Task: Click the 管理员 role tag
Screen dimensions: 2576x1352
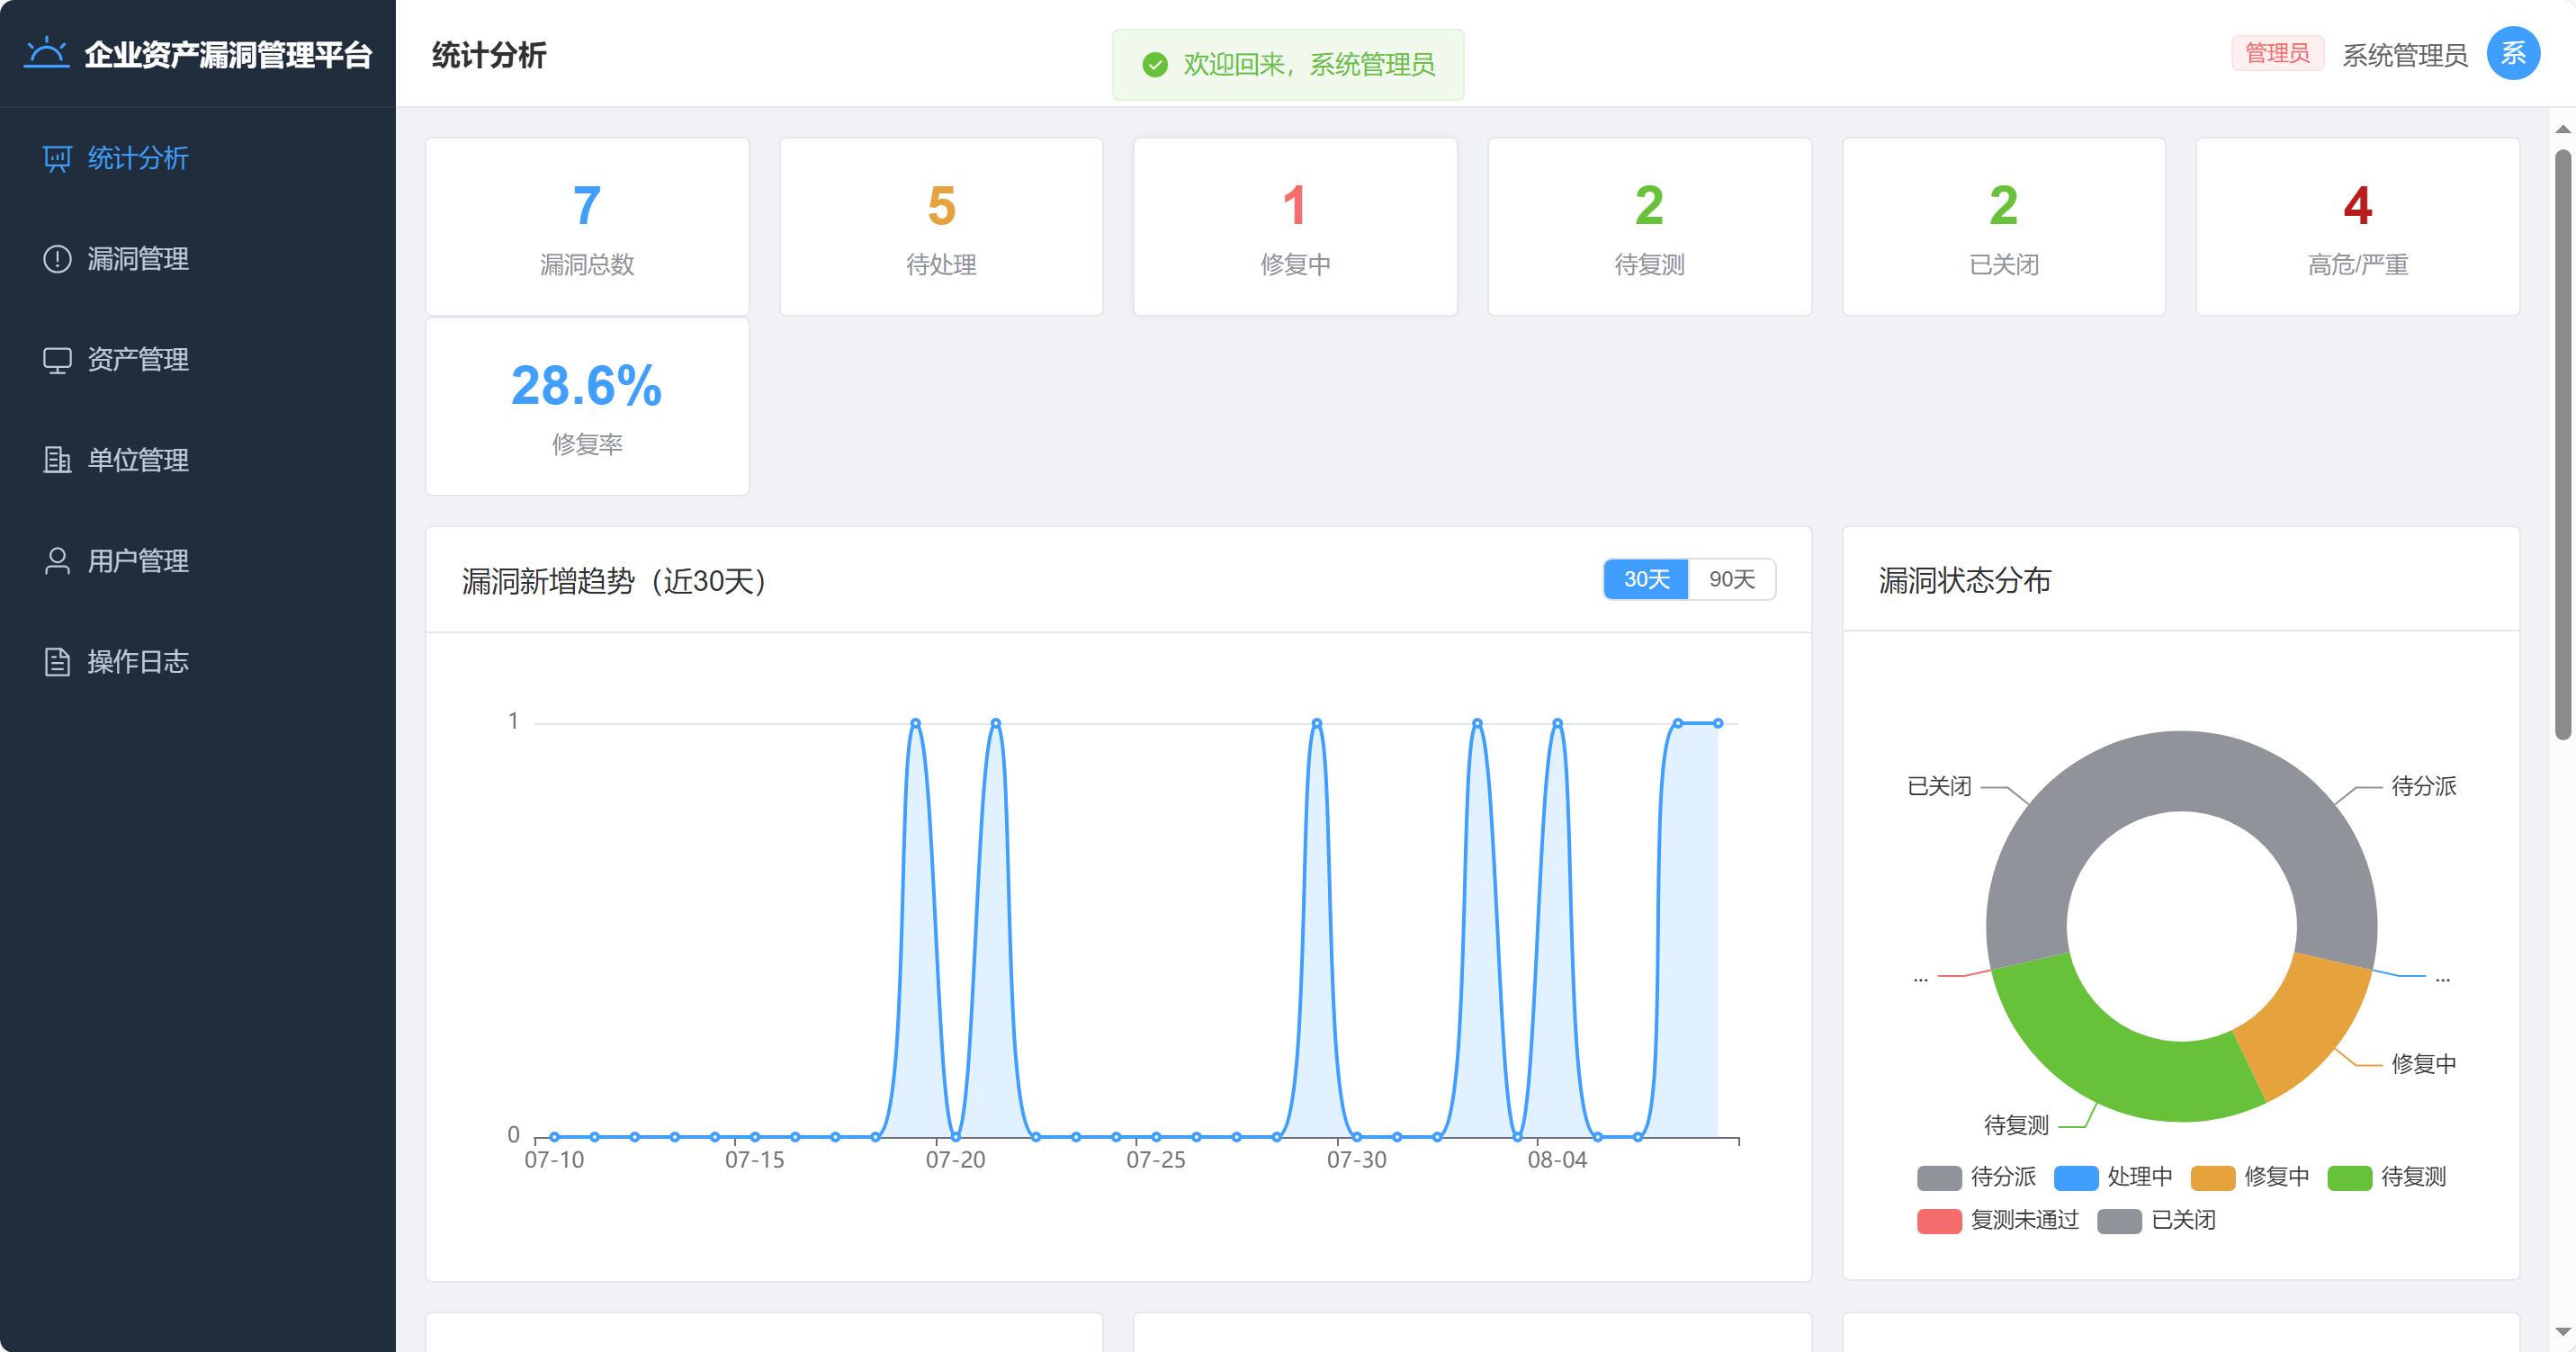Action: coord(2277,53)
